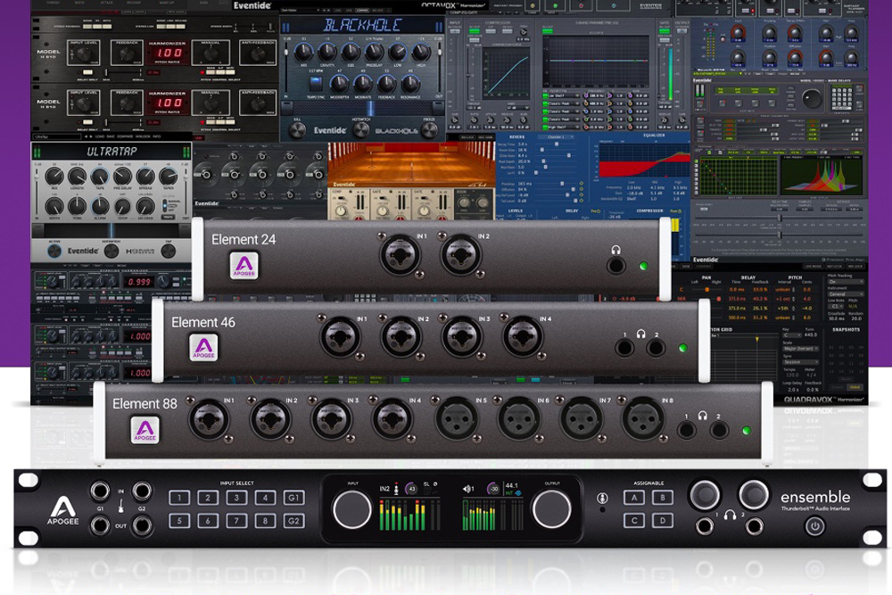Click the Apogee logo on Element 88
Image resolution: width=892 pixels, height=595 pixels.
pyautogui.click(x=145, y=430)
